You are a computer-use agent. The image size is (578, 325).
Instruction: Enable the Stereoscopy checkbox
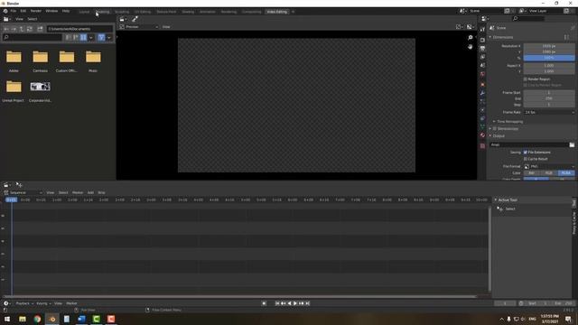495,128
